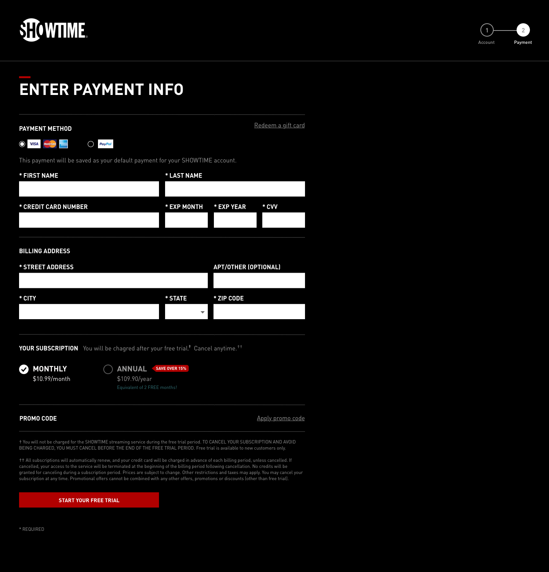Open the Redeem a gift card link
Screen dimensions: 549x572
(279, 125)
